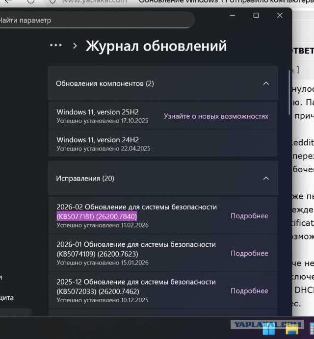314x339 pixels.
Task: Open 'Подробнее' for KB5072033 update
Action: coord(249,291)
